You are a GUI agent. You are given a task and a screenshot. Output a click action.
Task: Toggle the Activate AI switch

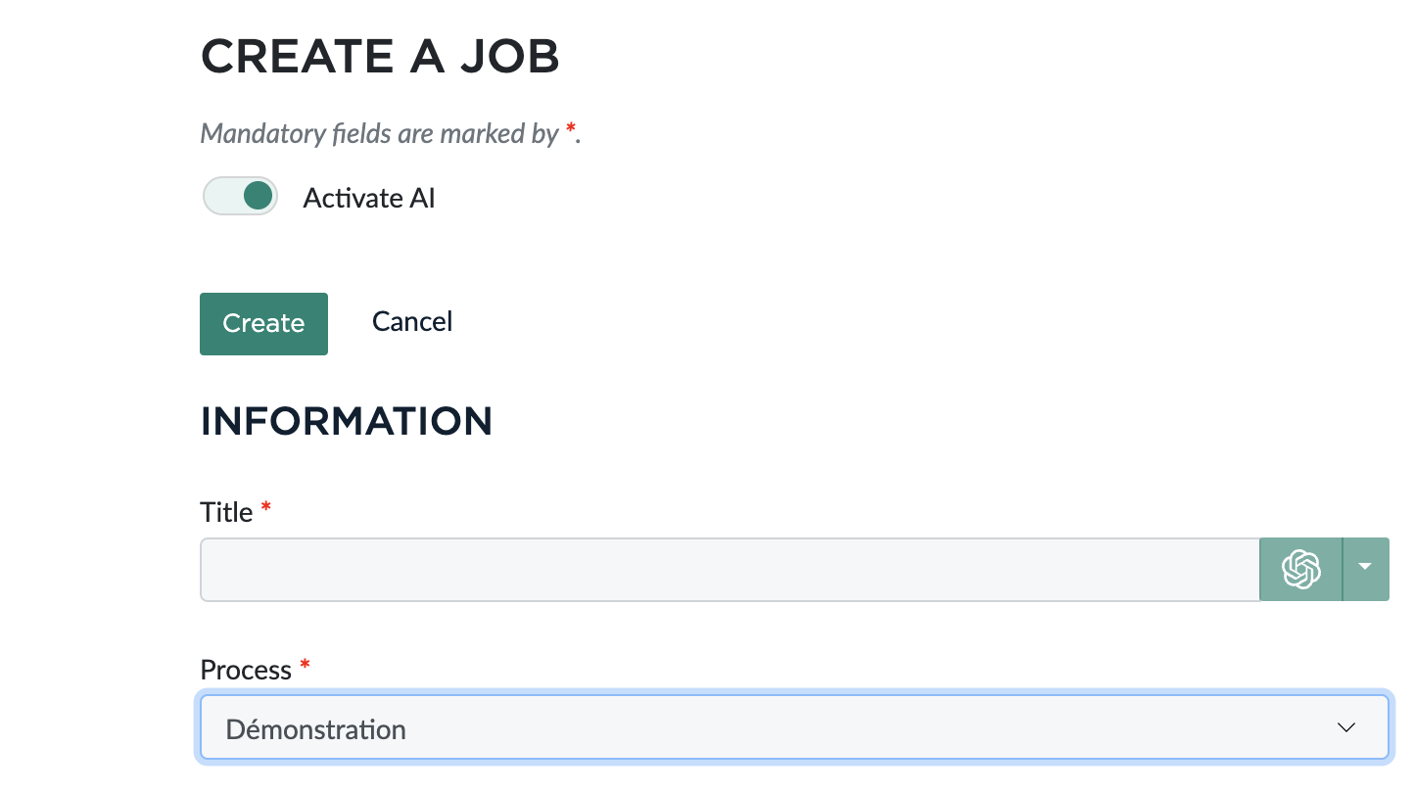(240, 196)
